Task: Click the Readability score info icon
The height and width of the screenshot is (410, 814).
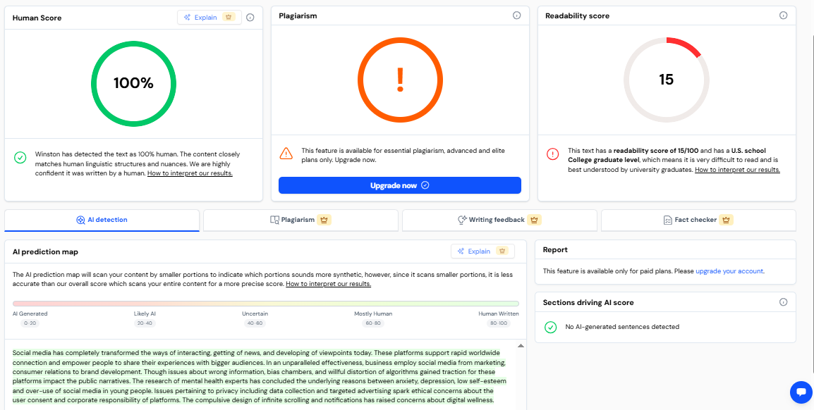Action: tap(783, 15)
